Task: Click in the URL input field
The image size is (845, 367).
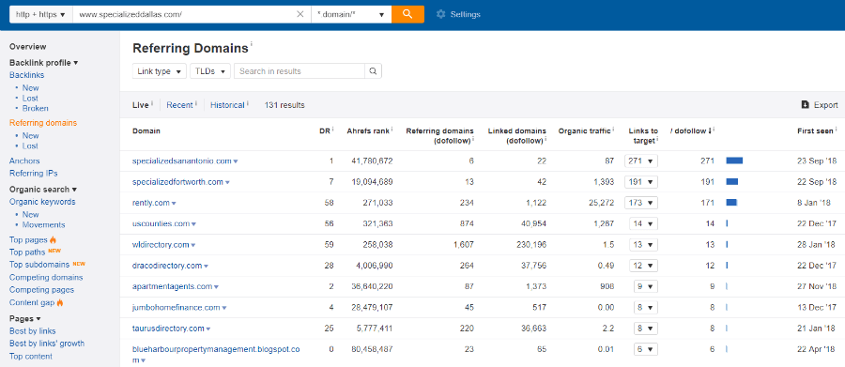Action: [183, 15]
